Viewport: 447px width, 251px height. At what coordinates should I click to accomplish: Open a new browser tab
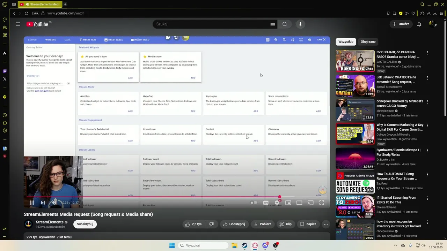point(65,4)
